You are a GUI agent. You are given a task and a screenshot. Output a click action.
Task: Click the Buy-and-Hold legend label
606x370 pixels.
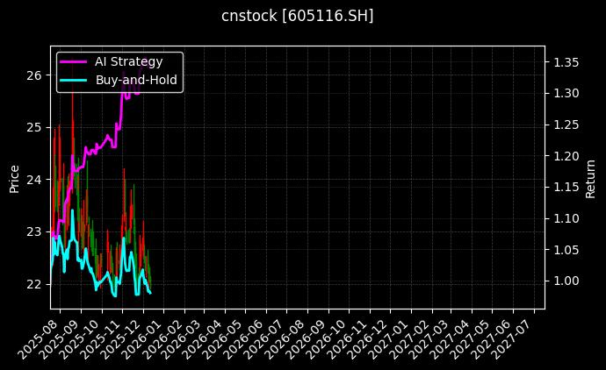coord(136,80)
